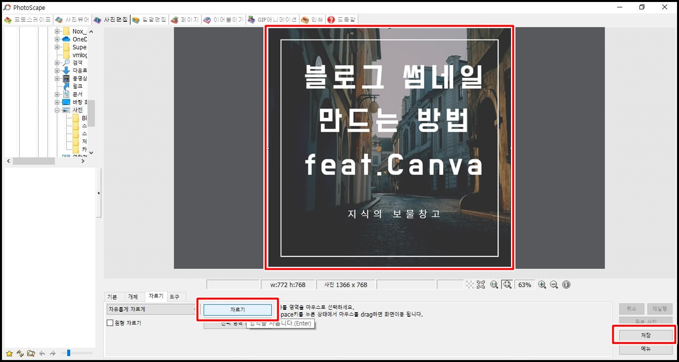Open the 인쇄 print tab
Viewport: 679px width, 362px height.
click(311, 20)
